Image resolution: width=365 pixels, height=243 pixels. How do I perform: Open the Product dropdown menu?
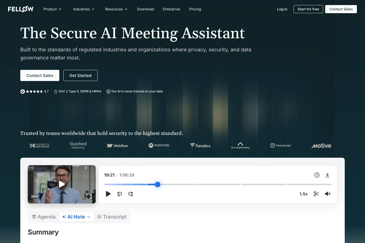pyautogui.click(x=52, y=9)
